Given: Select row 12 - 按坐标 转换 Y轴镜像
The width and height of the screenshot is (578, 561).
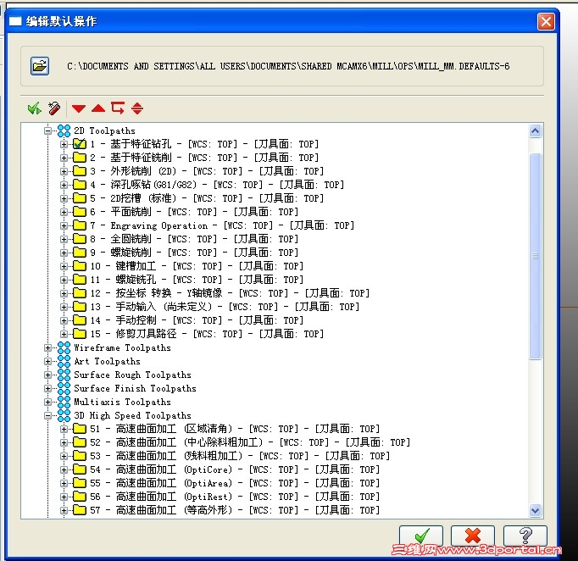Looking at the screenshot, I should (x=230, y=293).
